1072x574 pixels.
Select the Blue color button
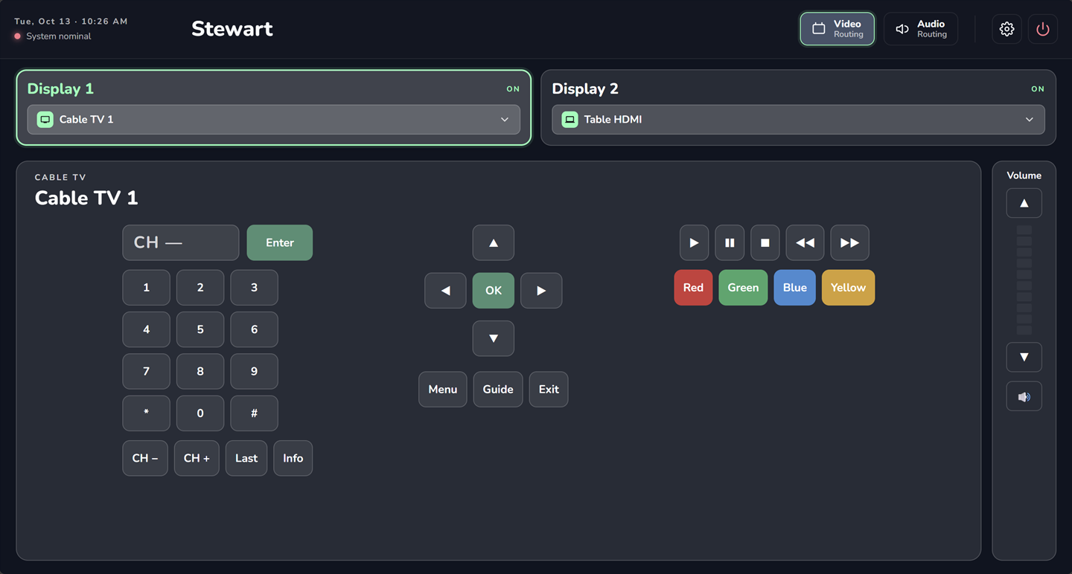[795, 288]
